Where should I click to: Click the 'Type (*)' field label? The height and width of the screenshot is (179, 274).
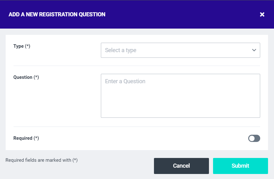tap(22, 46)
